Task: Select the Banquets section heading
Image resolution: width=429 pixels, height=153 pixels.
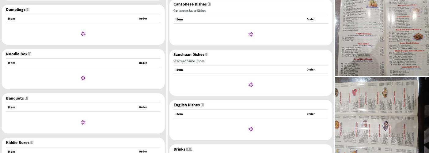Action: [x=15, y=98]
